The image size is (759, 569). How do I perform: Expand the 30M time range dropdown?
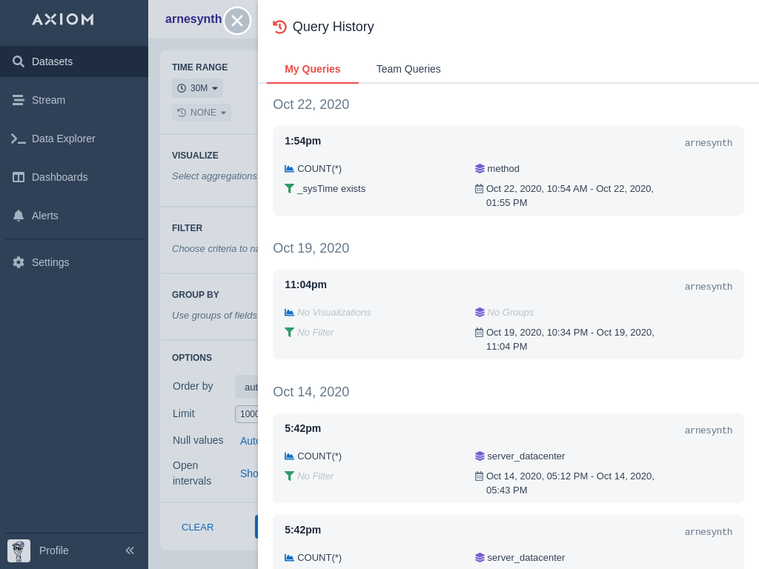tap(198, 88)
